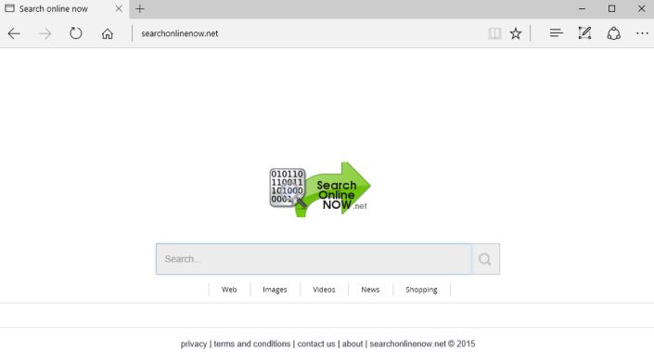The image size is (654, 363).
Task: Click the search magnifier button
Action: 485,259
